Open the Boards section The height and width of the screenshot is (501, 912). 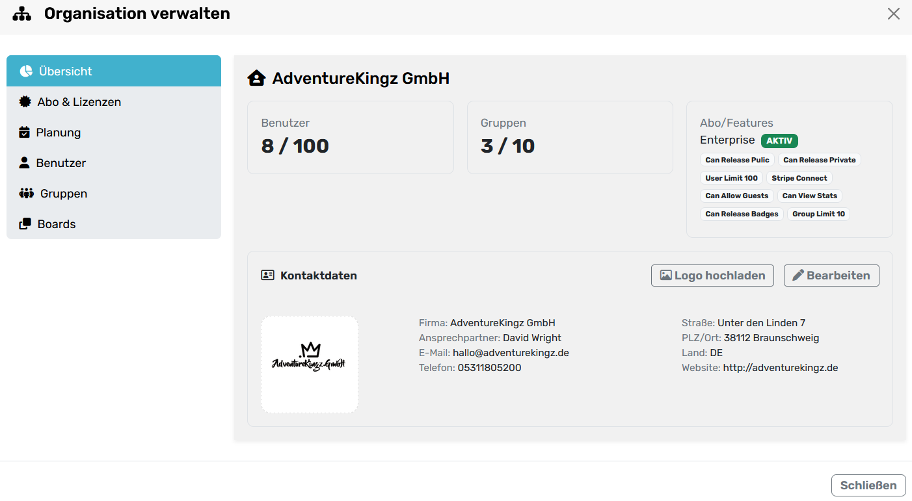pos(57,224)
